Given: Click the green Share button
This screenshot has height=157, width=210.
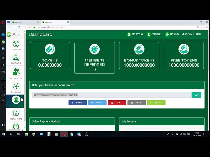Looking at the screenshot, I should (156, 103).
